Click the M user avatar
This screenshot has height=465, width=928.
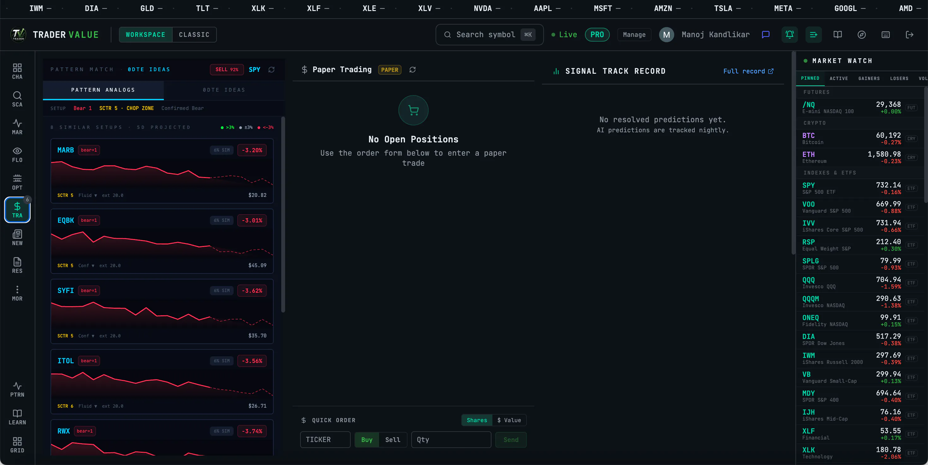click(666, 35)
